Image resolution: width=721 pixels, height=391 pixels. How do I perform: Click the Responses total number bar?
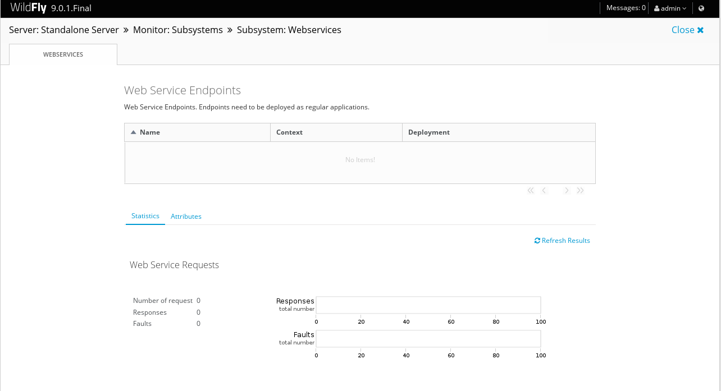[x=428, y=305]
